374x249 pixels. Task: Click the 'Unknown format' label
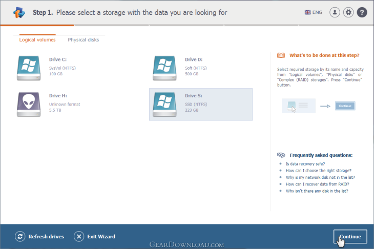click(x=65, y=104)
